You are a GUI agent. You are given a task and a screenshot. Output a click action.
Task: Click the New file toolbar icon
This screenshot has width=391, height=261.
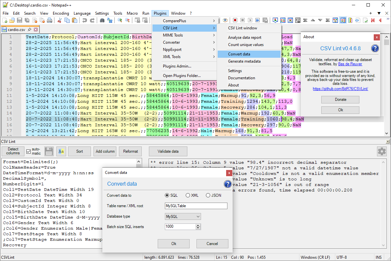(5, 20)
